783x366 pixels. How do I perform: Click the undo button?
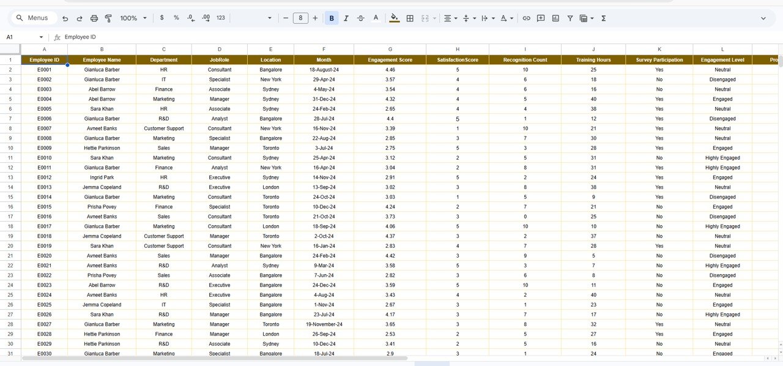[65, 18]
